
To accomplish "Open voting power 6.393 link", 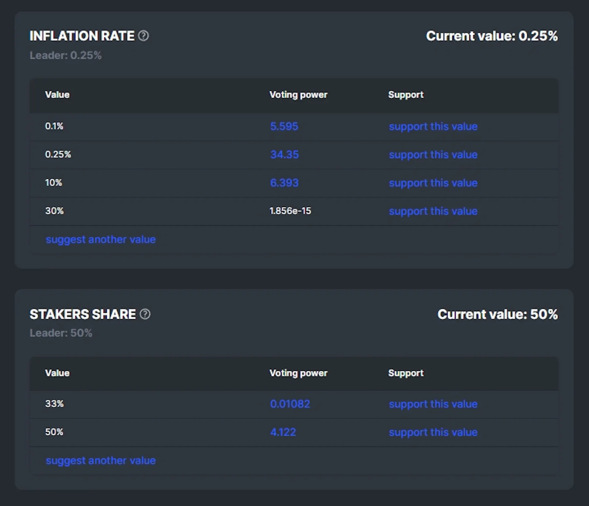I will (x=284, y=183).
